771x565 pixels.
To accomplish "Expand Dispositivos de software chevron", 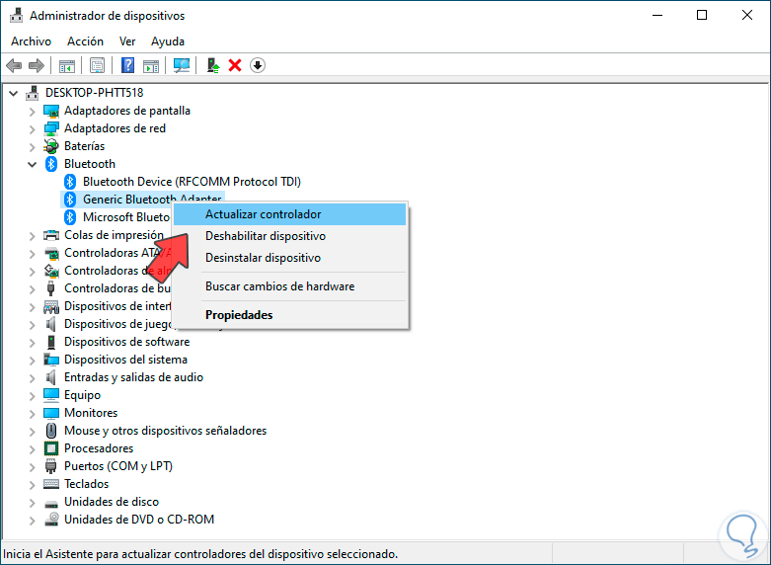I will [x=32, y=343].
